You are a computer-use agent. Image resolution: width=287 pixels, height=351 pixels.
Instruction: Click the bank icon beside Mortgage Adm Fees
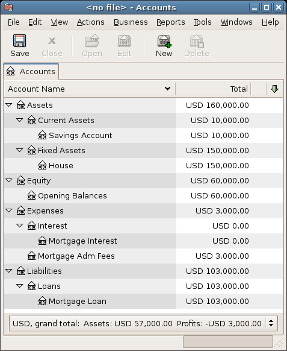click(x=31, y=256)
